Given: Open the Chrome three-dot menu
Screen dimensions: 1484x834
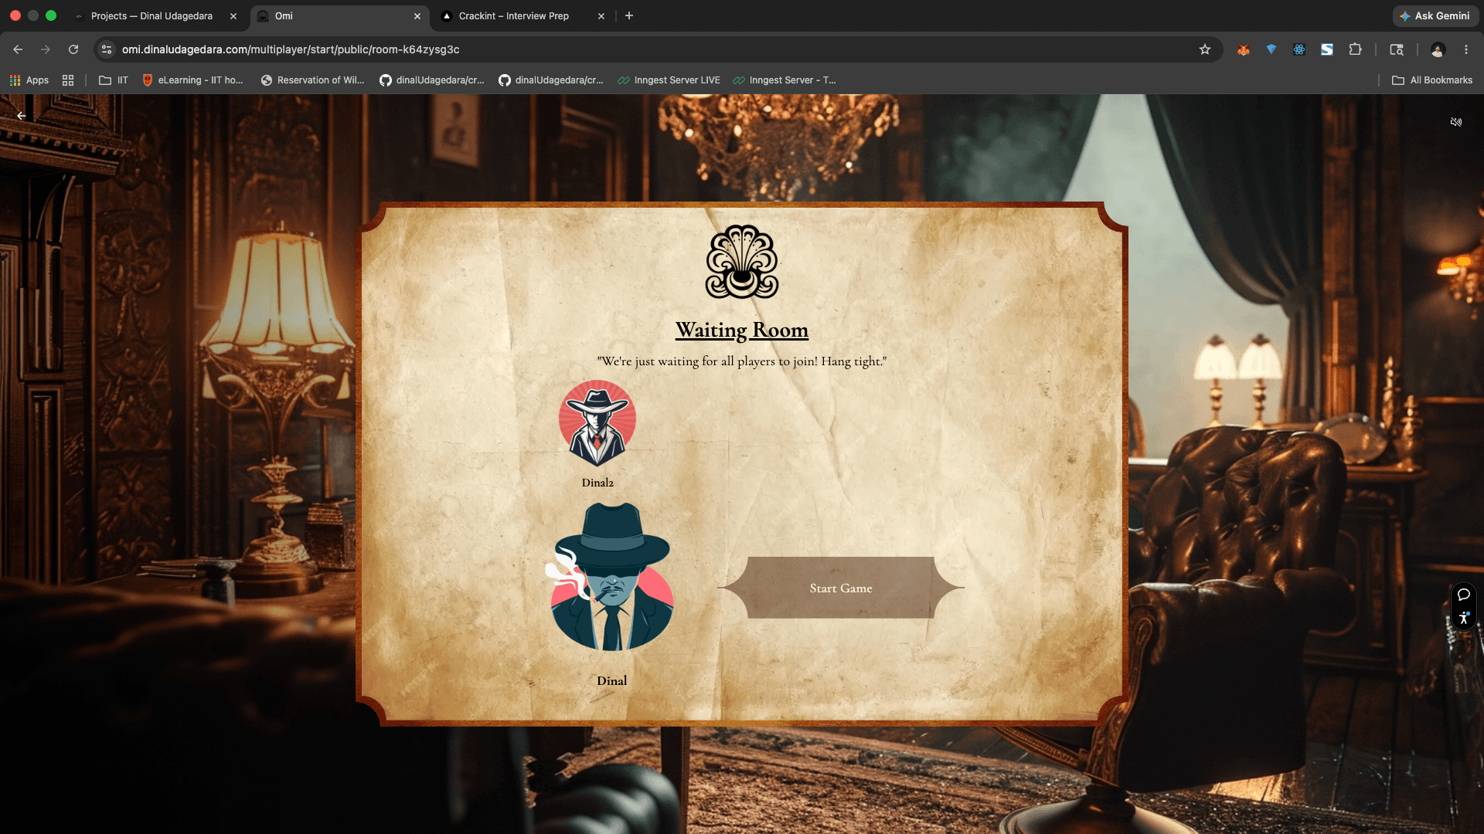Looking at the screenshot, I should click(1466, 49).
